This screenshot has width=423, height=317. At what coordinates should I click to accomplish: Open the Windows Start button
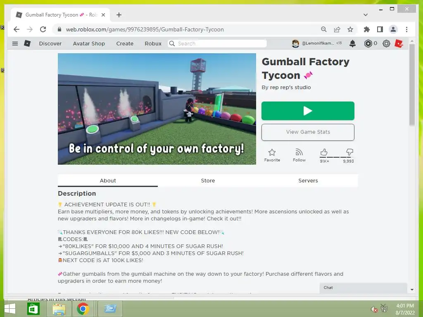pyautogui.click(x=10, y=309)
